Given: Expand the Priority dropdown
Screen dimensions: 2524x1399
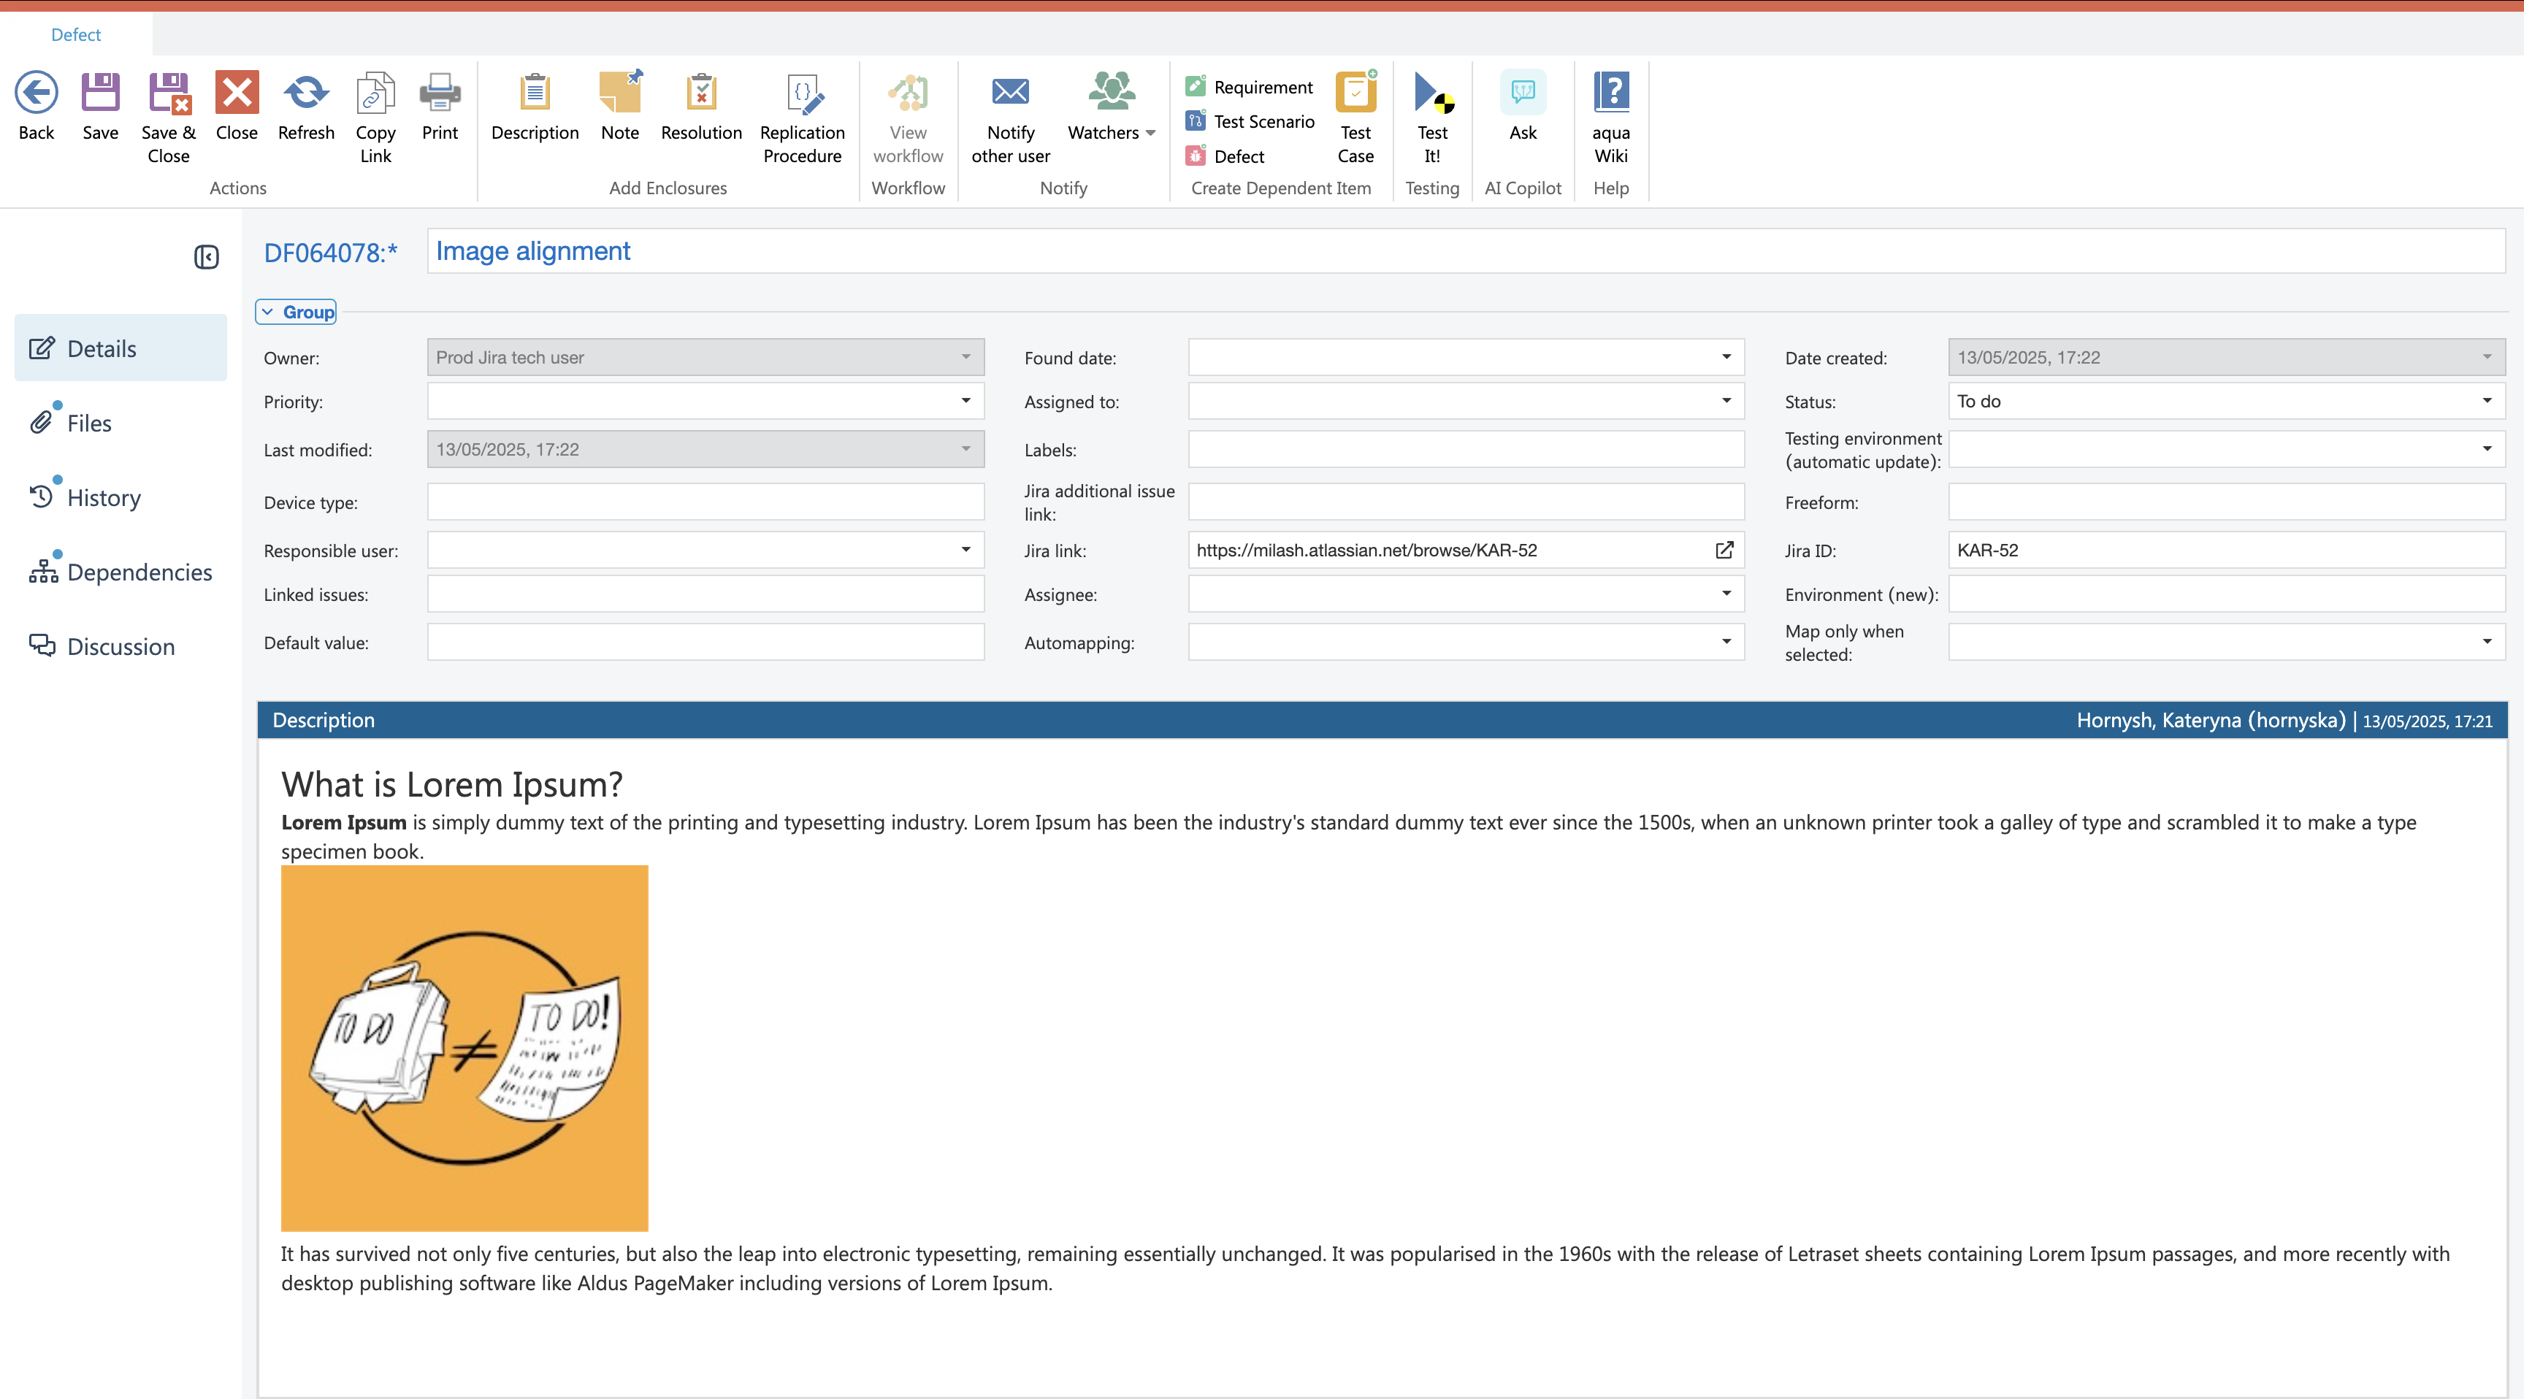Looking at the screenshot, I should (965, 401).
